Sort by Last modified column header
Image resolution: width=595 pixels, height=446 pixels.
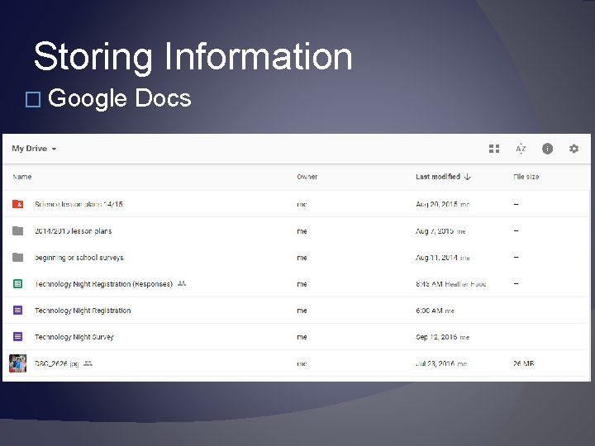(438, 177)
